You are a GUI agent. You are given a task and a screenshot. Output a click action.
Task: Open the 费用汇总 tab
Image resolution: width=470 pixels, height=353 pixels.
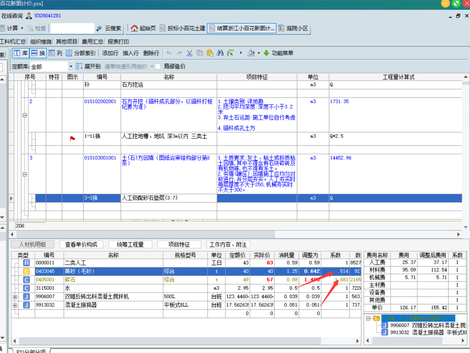(x=92, y=42)
